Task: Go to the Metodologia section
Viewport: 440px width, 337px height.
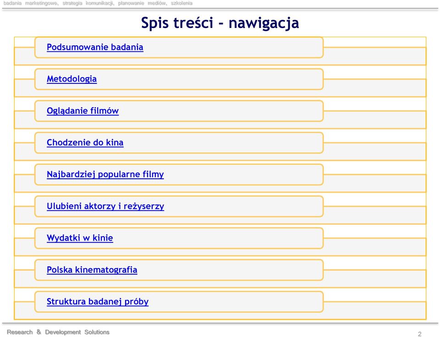Action: (71, 79)
